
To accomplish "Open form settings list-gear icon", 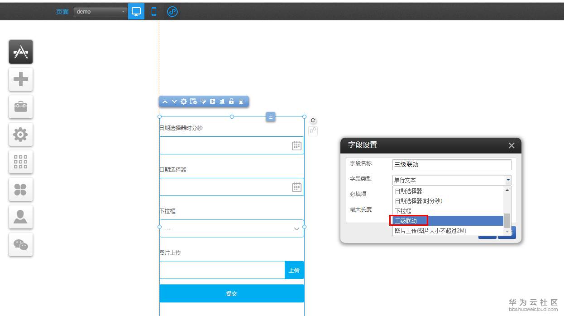I will click(x=193, y=102).
